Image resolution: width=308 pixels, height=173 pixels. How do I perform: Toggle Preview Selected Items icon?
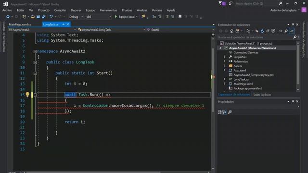(x=292, y=31)
